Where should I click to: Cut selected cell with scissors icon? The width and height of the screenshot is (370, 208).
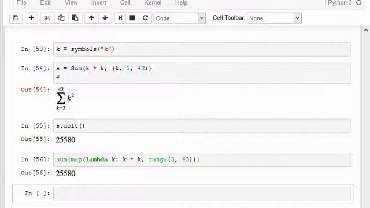[47, 18]
